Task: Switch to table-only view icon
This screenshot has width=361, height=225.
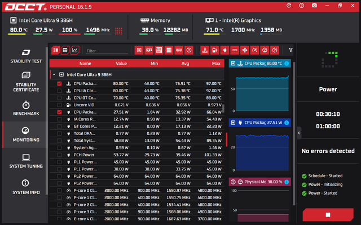Action: (x=65, y=50)
